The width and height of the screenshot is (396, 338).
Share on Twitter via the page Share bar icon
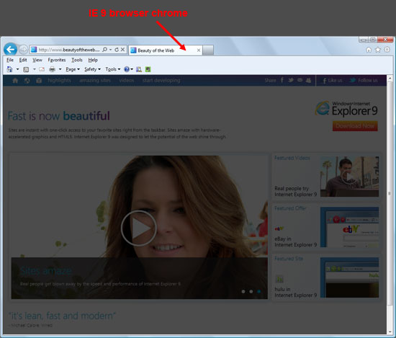(x=291, y=80)
